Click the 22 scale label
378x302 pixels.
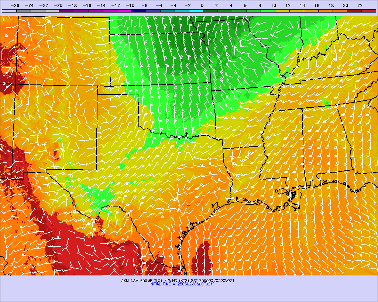pos(360,5)
